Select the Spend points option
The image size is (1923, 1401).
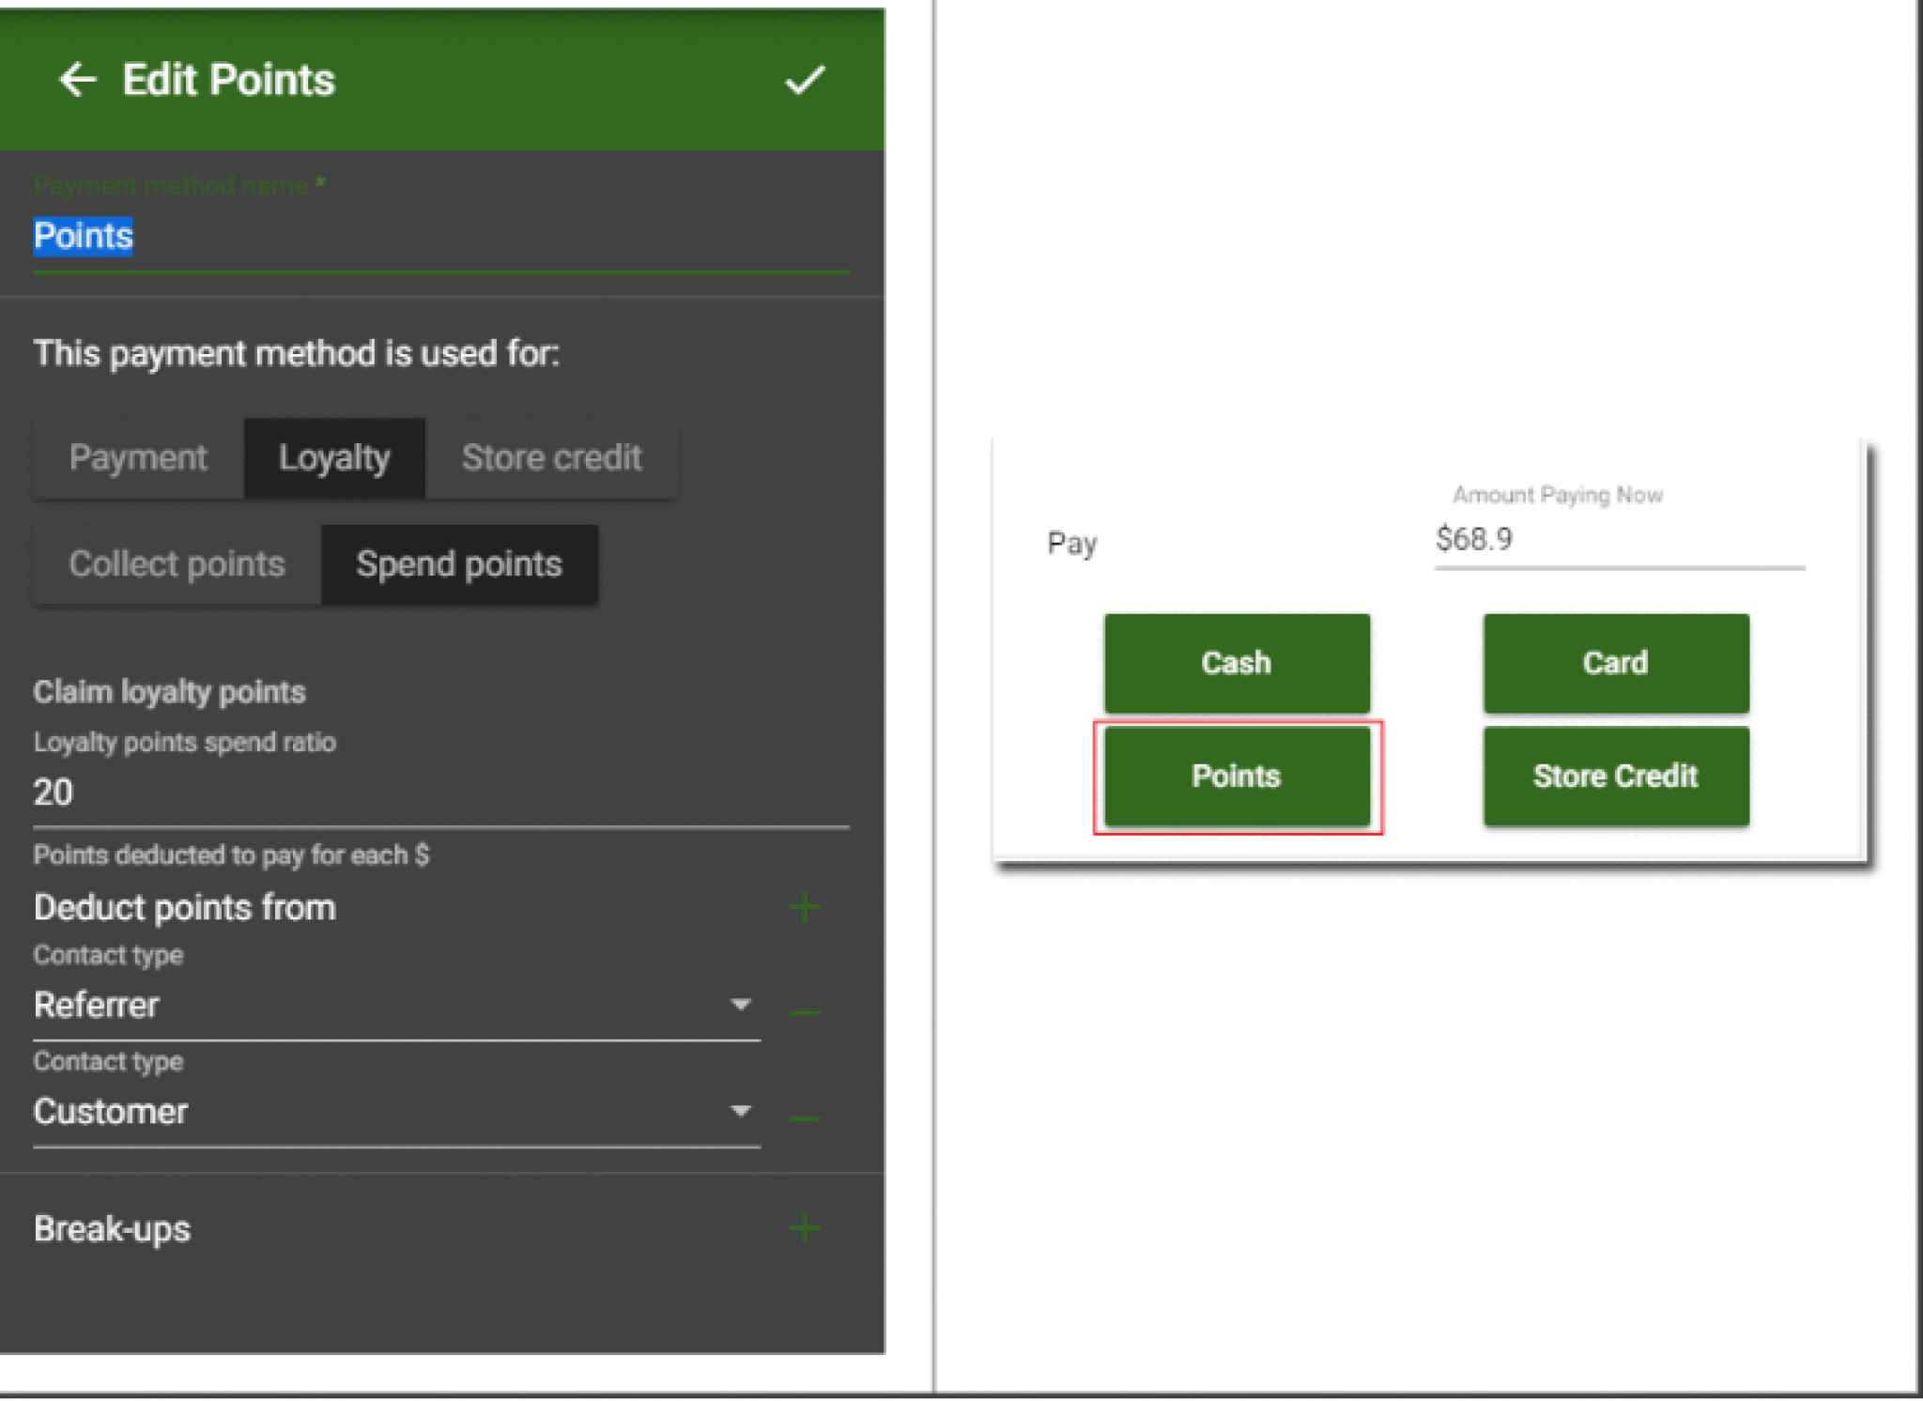(459, 564)
